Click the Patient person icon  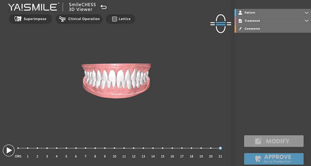[240, 13]
